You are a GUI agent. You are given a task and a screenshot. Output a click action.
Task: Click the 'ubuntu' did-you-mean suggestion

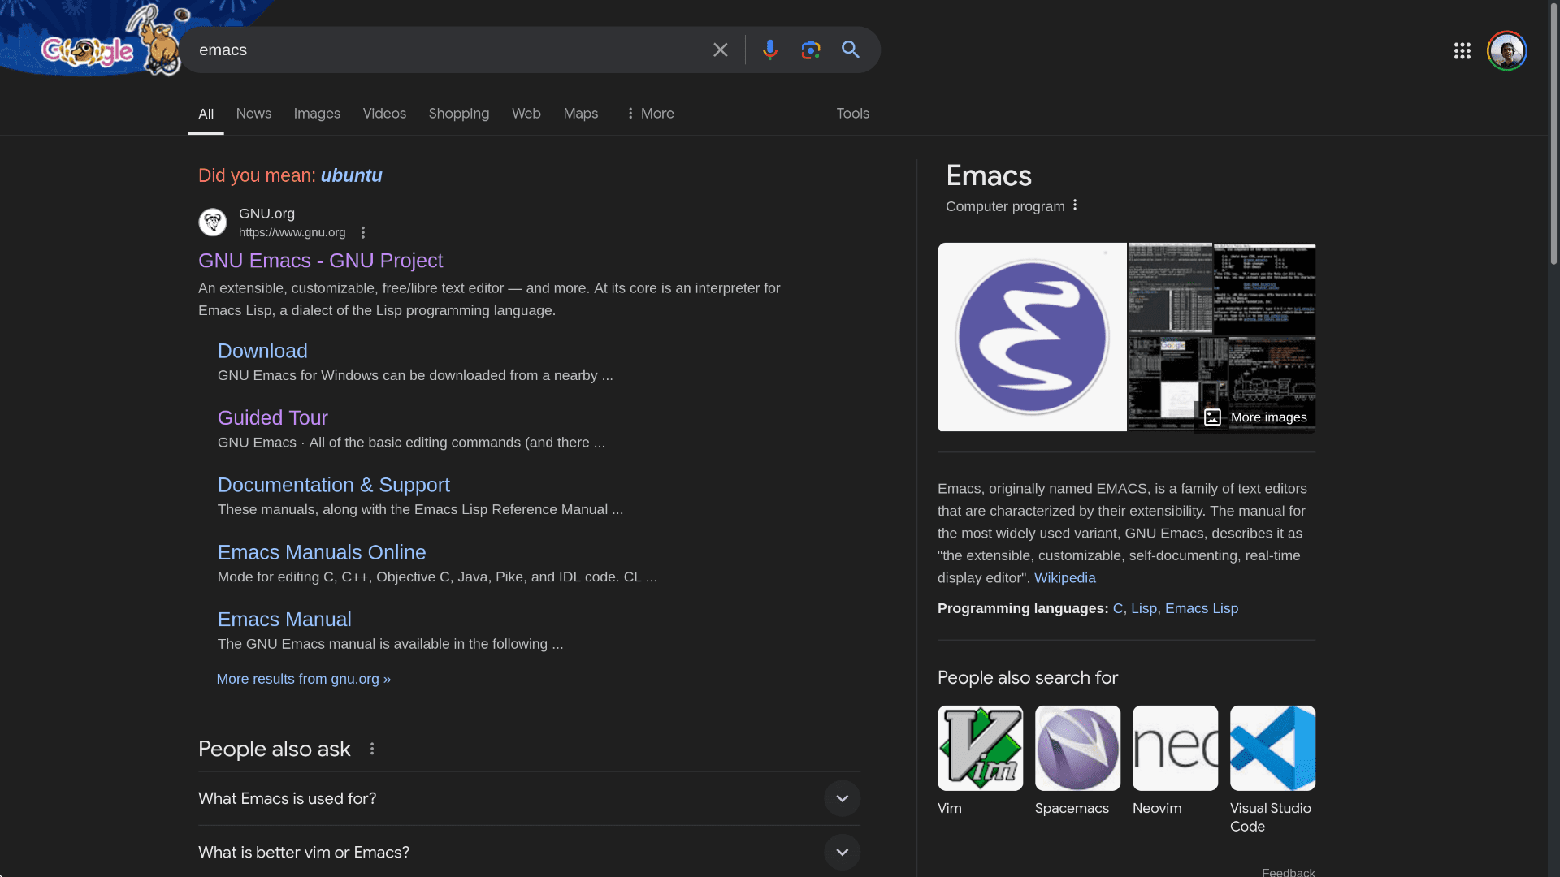351,175
